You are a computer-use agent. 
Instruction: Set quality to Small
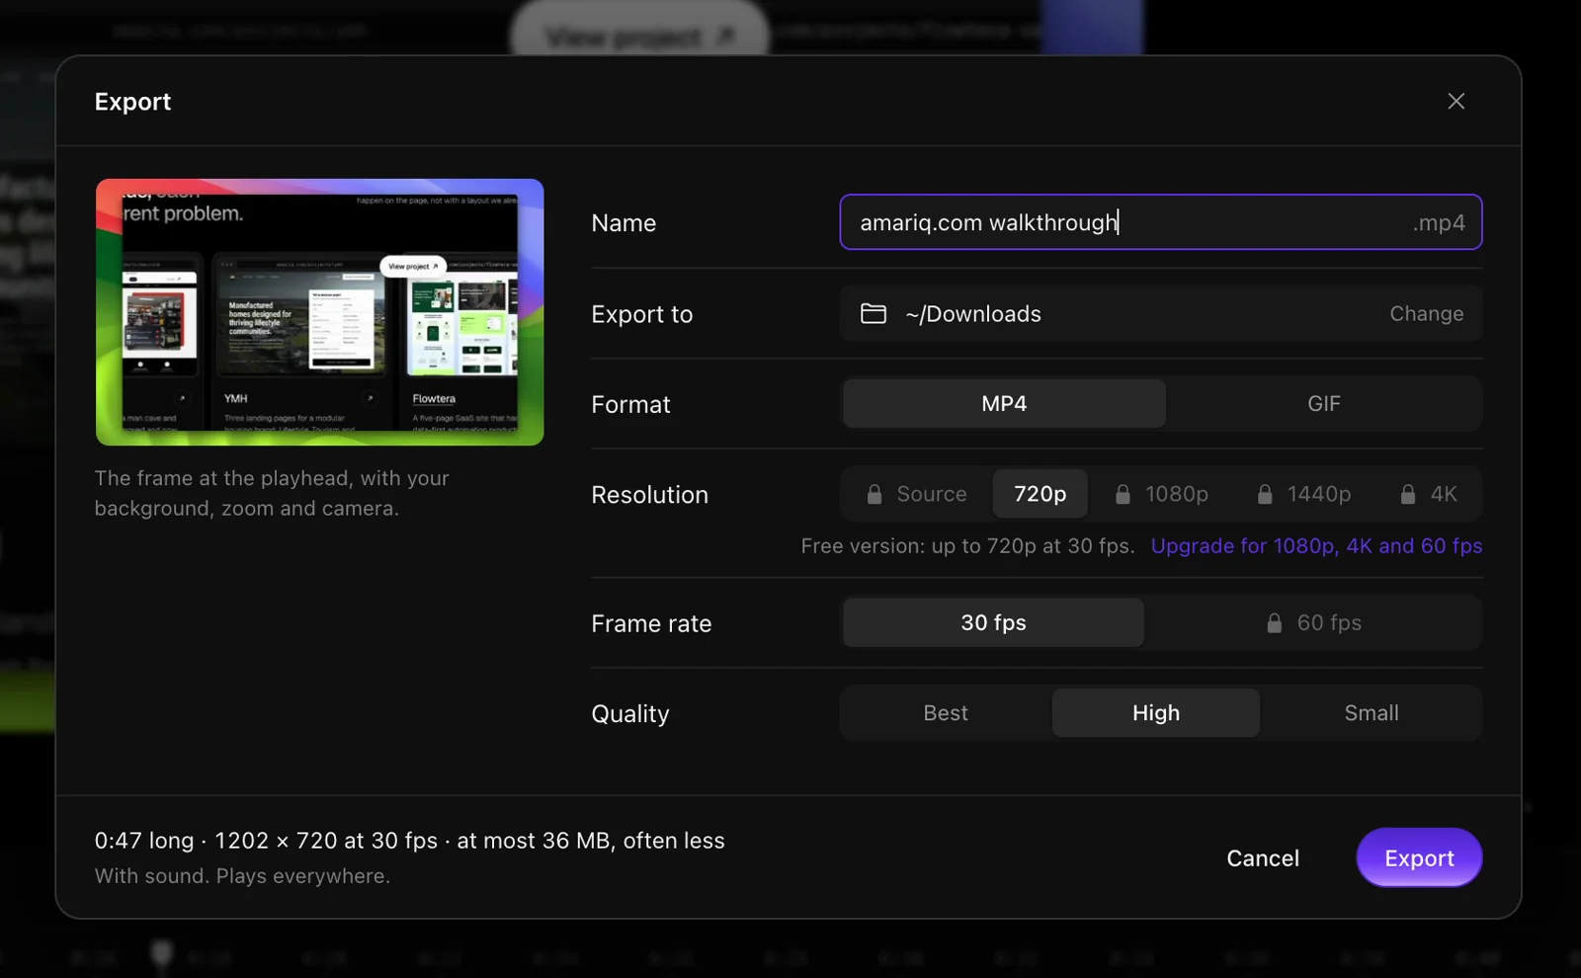click(x=1371, y=712)
